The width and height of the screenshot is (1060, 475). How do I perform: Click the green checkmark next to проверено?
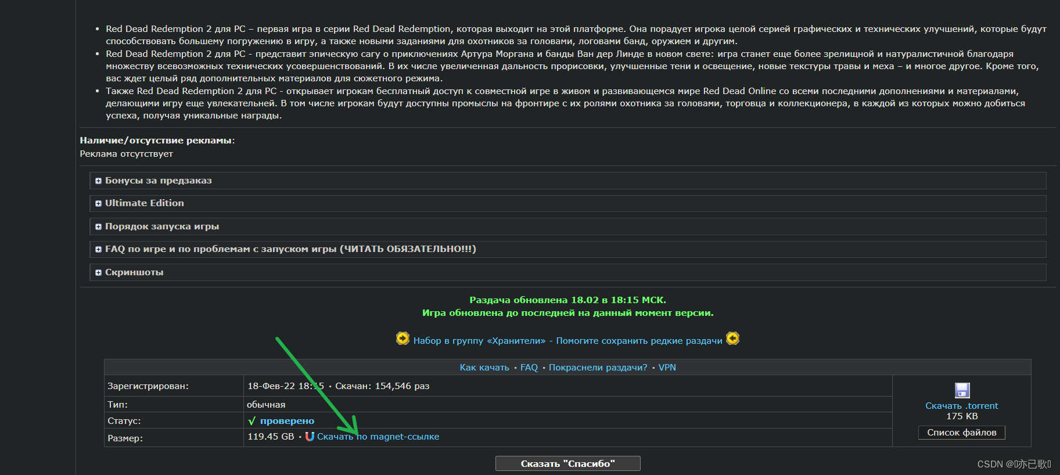point(251,421)
